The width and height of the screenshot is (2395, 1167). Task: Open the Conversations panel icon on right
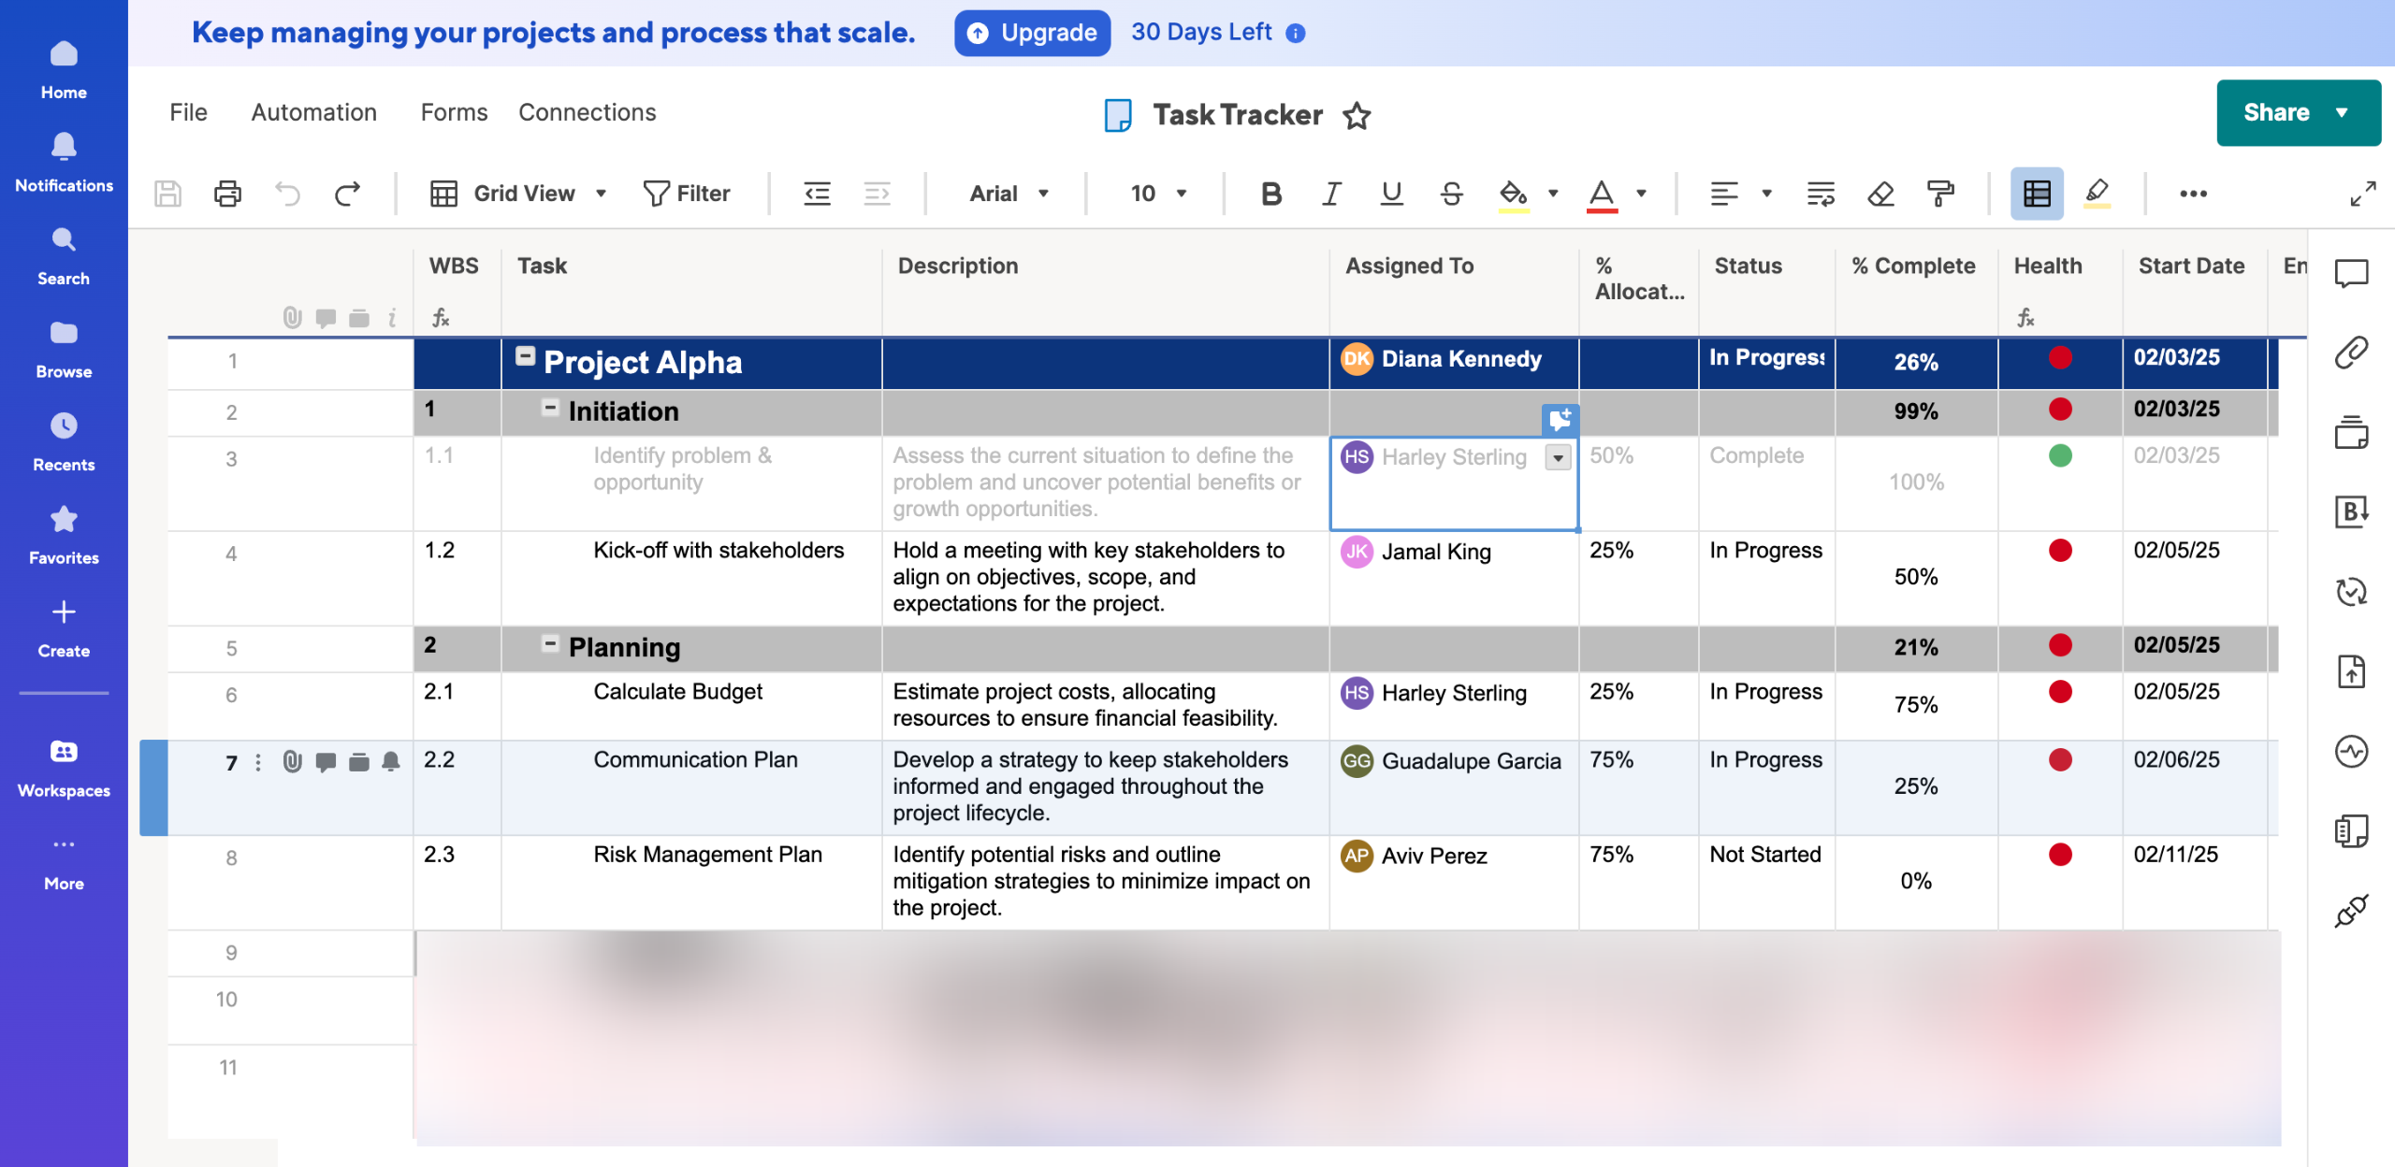[2351, 273]
